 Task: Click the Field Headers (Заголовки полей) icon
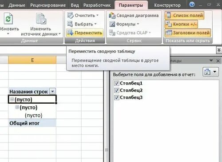point(169,32)
